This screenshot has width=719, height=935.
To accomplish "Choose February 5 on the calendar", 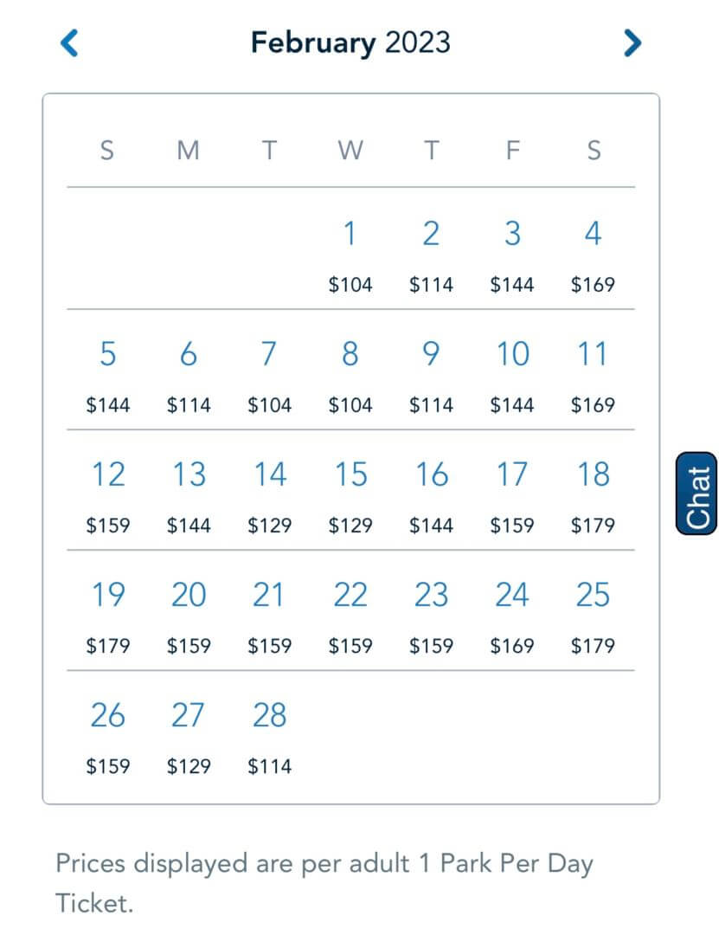I will (x=108, y=375).
